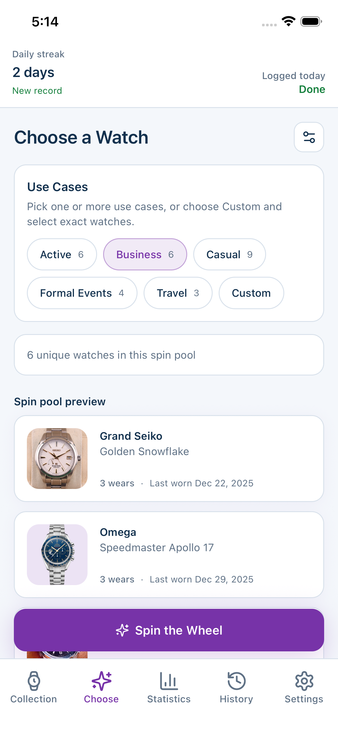
Task: Tap the Choose sparkle icon
Action: point(101,681)
